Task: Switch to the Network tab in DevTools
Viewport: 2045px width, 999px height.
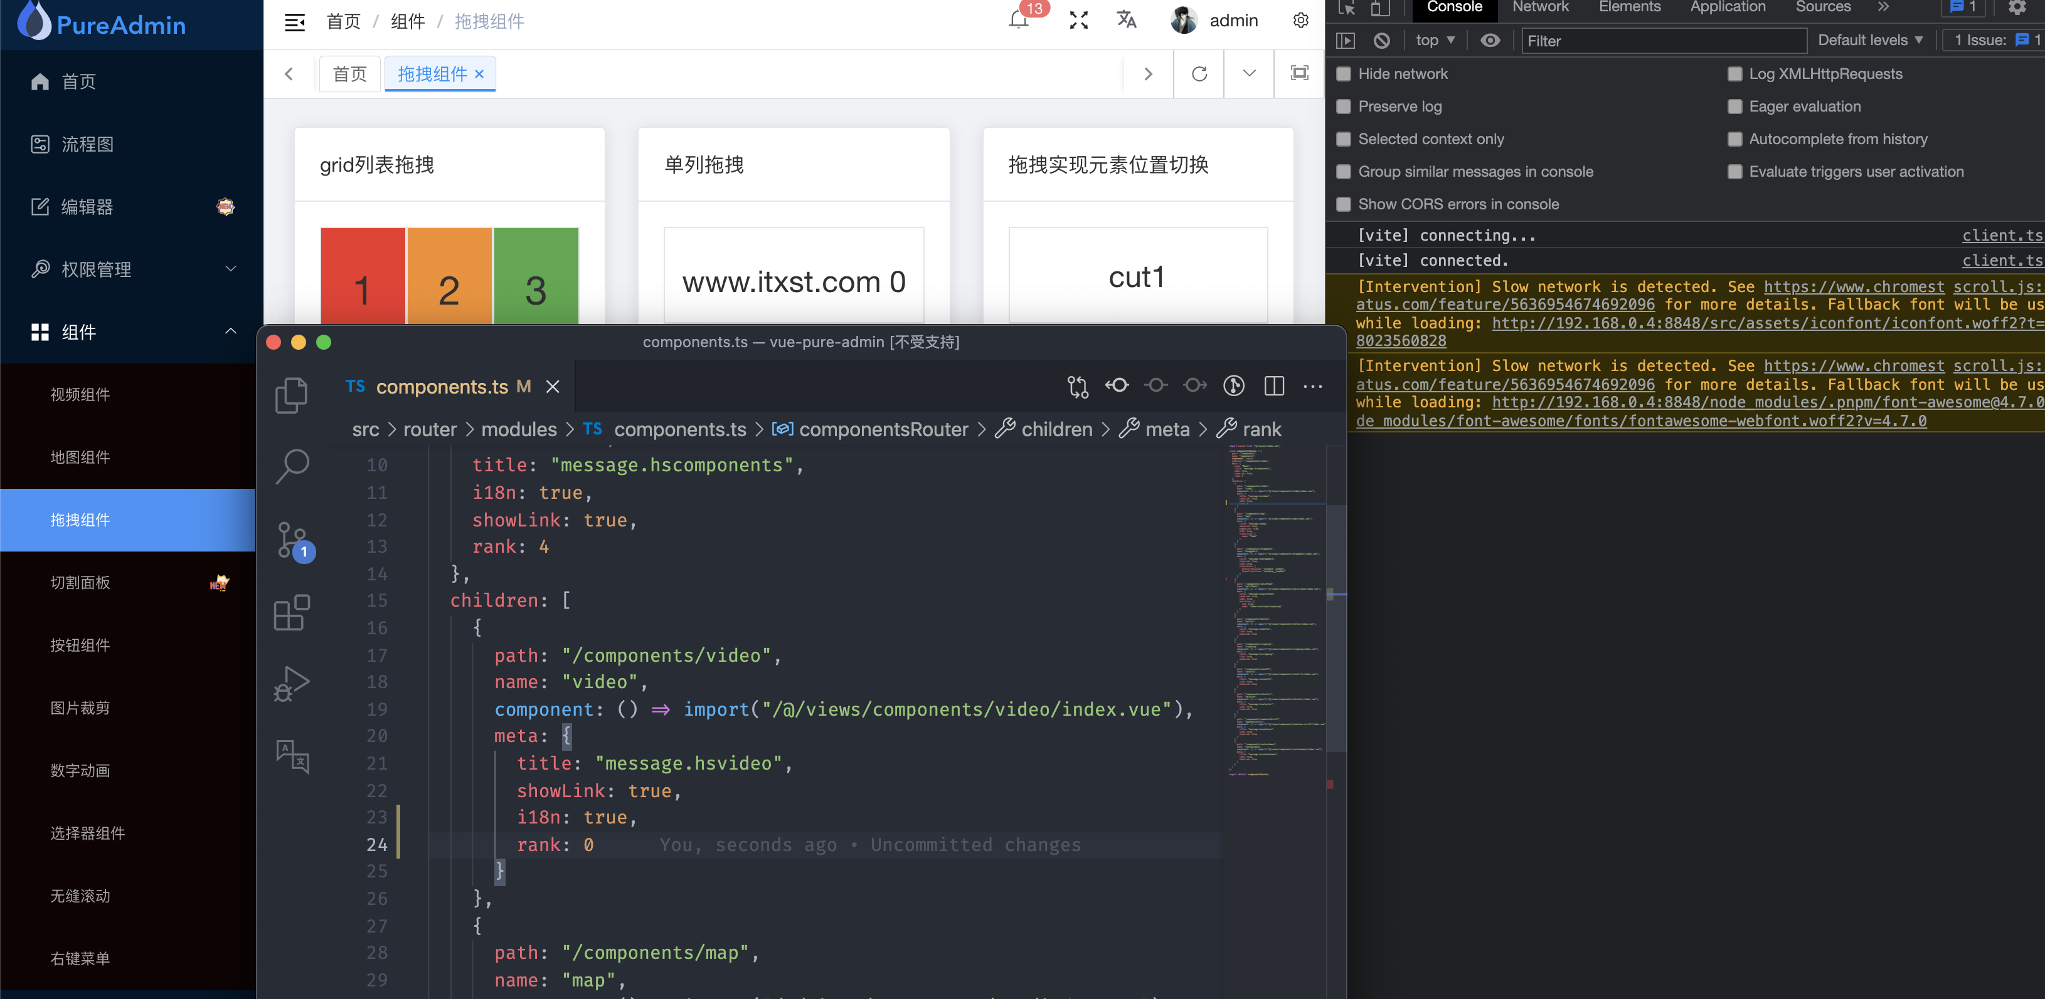Action: (x=1539, y=7)
